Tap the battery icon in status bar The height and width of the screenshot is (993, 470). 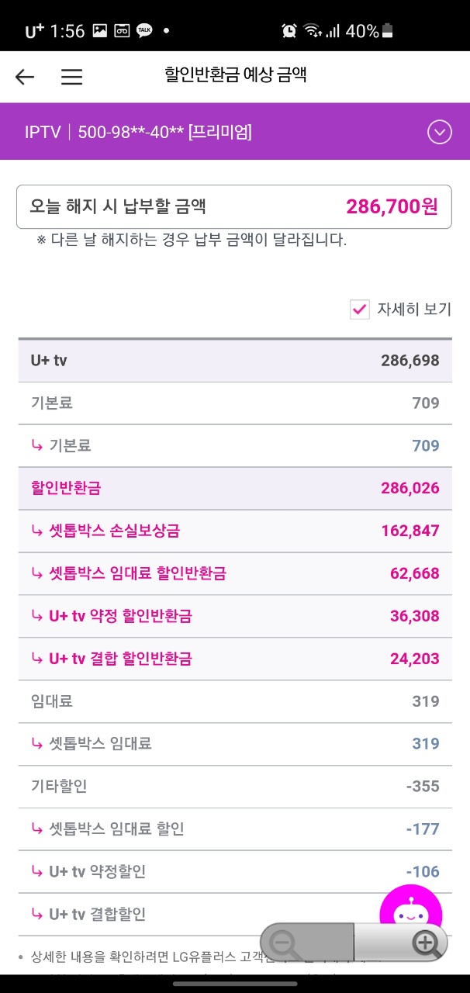[388, 31]
